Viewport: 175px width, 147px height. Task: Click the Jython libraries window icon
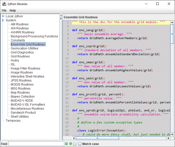click(x=4, y=4)
